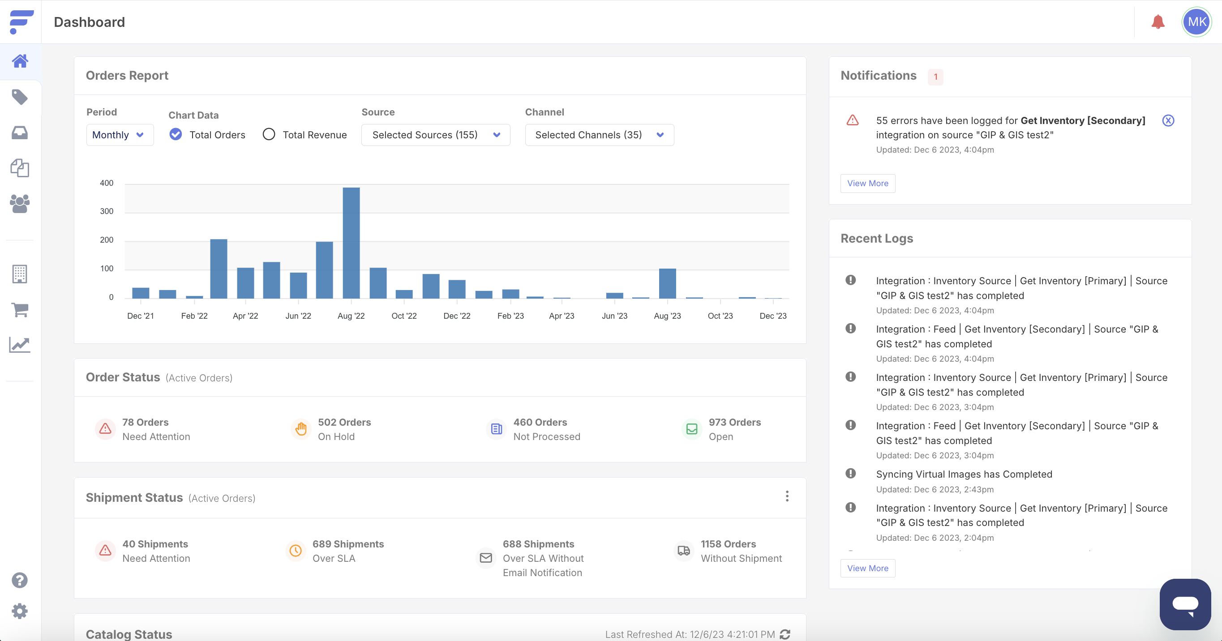
Task: Click the 78 Orders Need Attention icon
Action: click(x=105, y=429)
